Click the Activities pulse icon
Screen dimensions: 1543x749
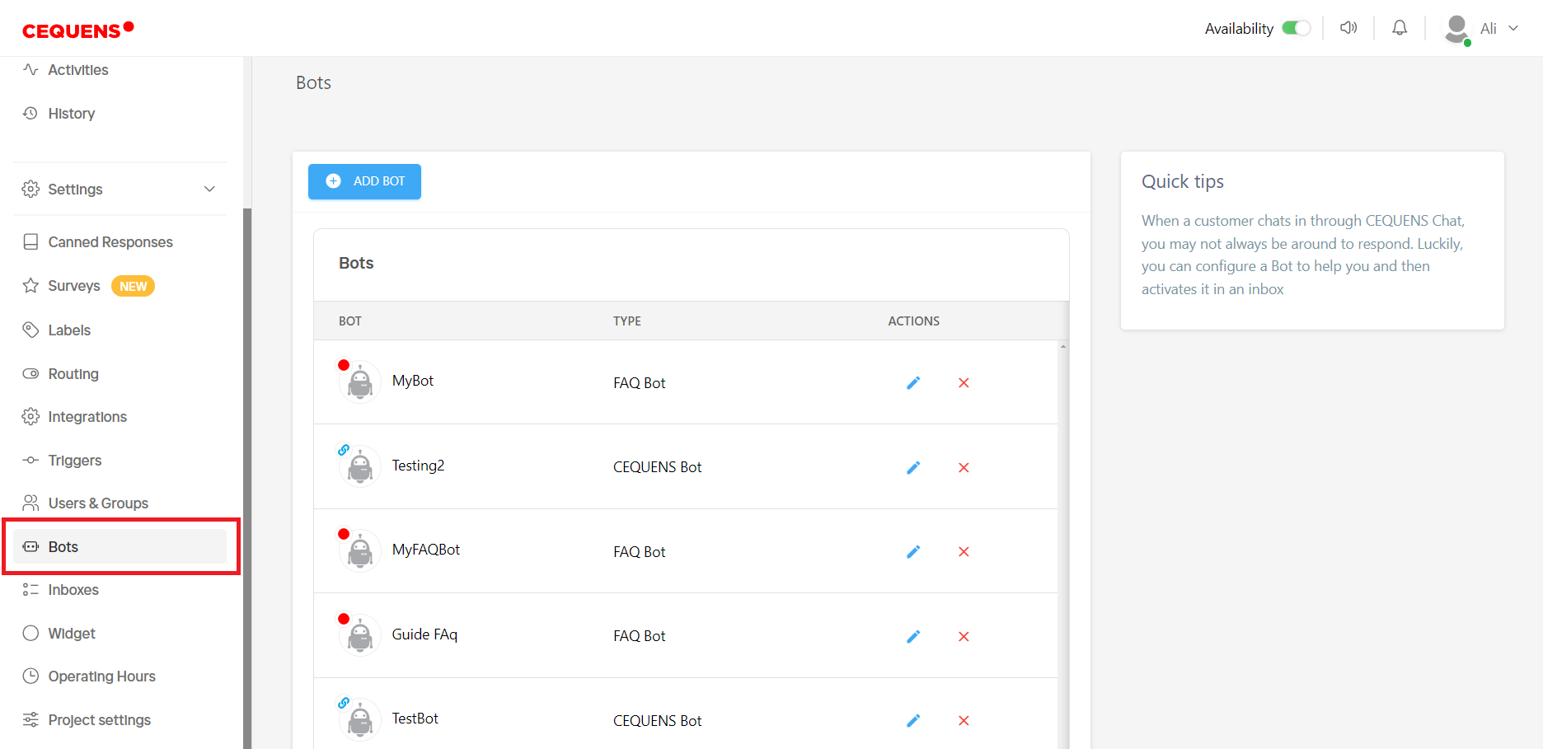30,69
